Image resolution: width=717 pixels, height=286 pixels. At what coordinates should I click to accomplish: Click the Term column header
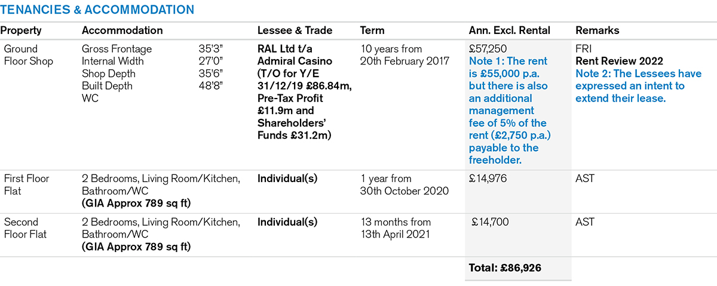(372, 30)
